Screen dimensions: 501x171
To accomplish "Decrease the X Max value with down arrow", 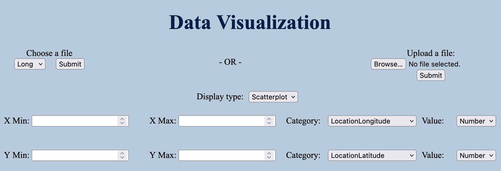I will 269,123.
